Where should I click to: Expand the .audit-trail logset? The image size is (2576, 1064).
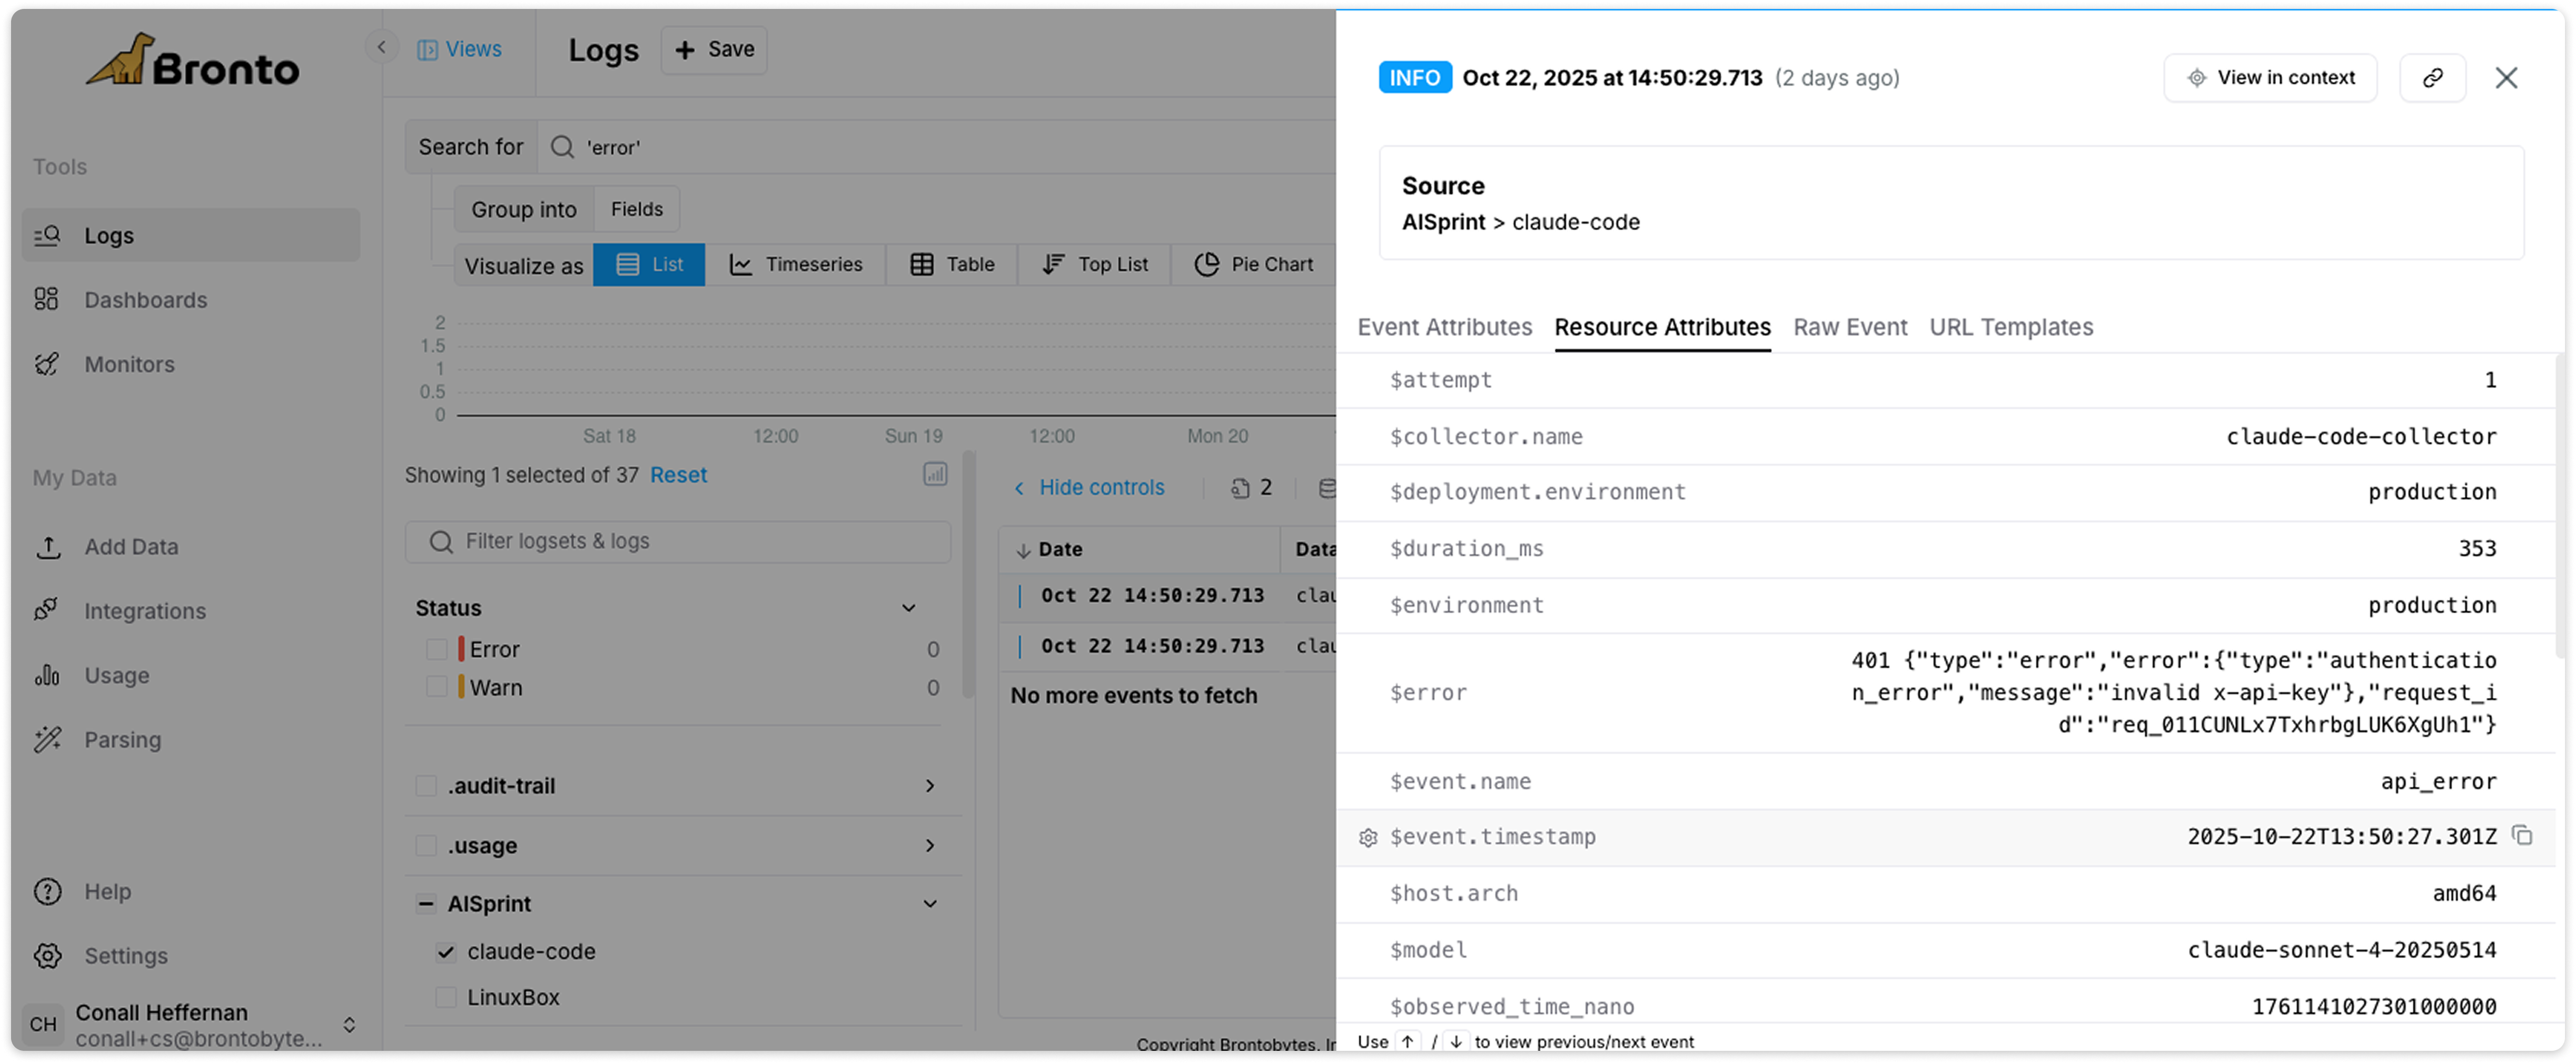929,786
